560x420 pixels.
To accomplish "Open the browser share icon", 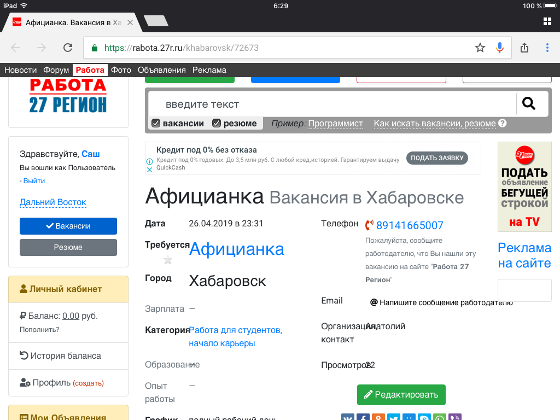I will [x=524, y=48].
